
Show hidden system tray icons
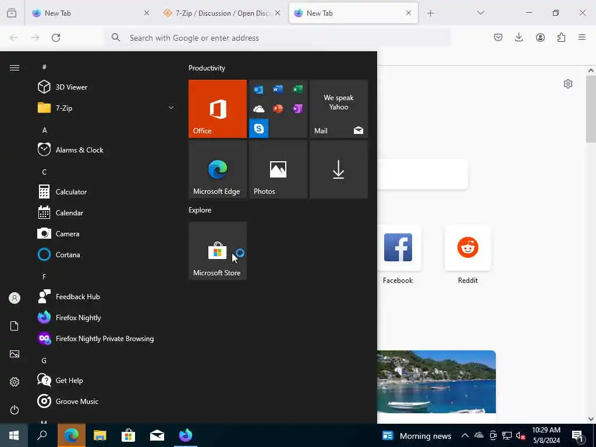[x=464, y=435]
